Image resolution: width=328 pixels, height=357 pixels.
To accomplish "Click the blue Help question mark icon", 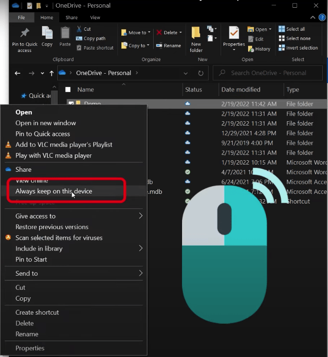I will [322, 17].
